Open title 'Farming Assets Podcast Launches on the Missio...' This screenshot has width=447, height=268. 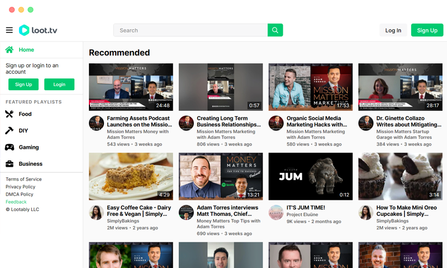139,121
